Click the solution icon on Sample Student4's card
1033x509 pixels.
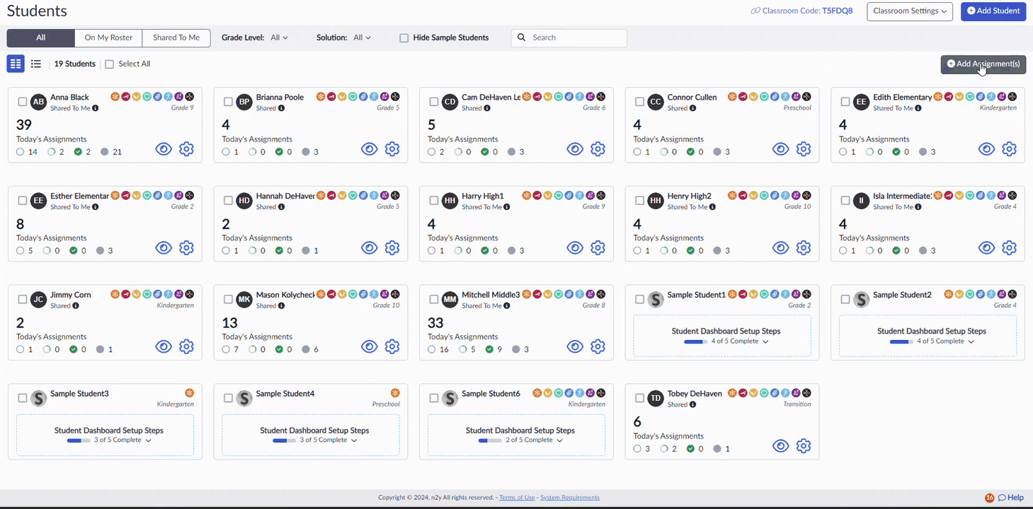pos(395,393)
